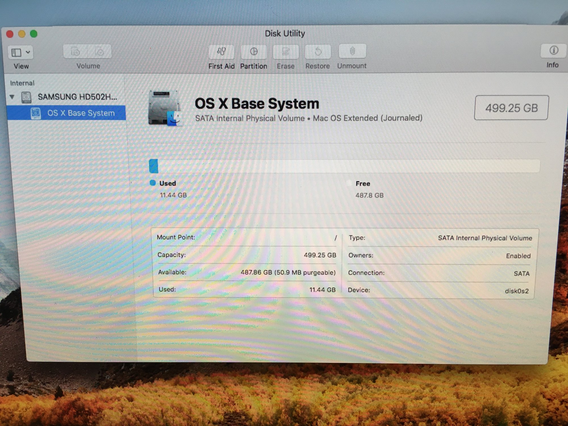Collapse the SAMSUNG HD502H disclosure triangle
Image resolution: width=568 pixels, height=426 pixels.
[12, 97]
